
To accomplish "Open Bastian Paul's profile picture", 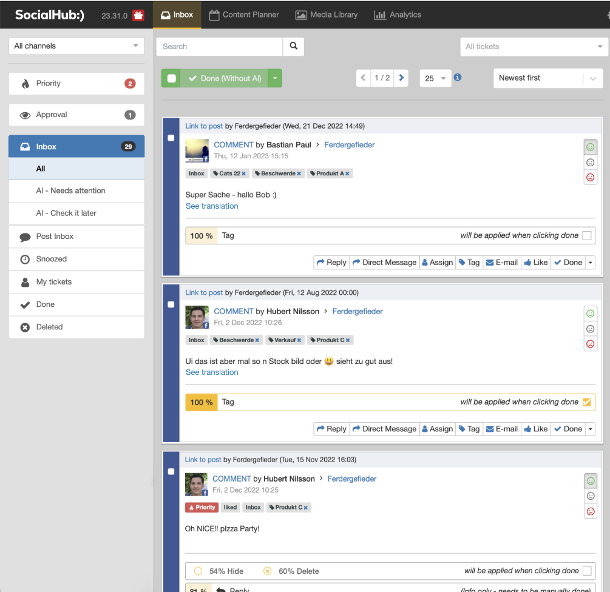I will pos(197,150).
